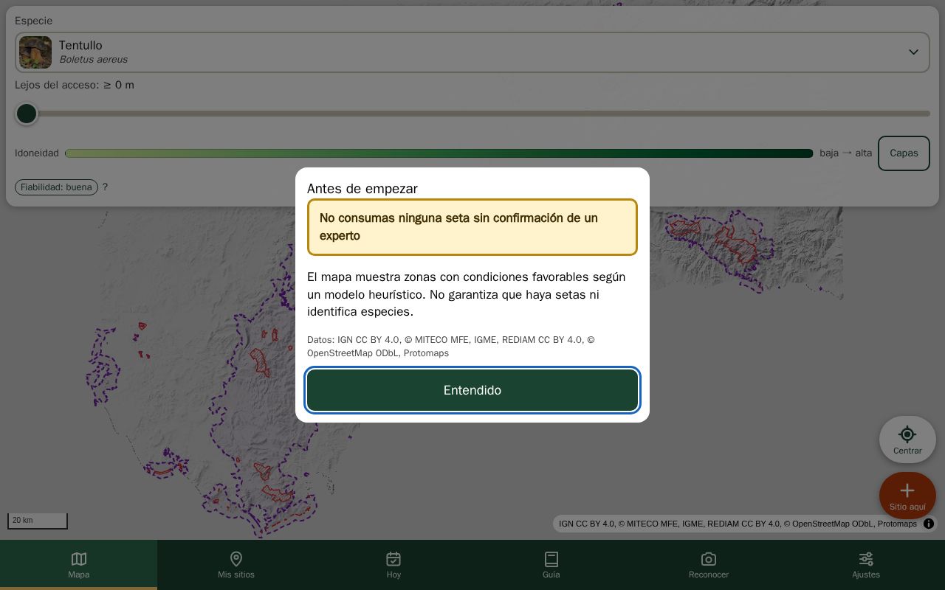
Task: Click the map attribution credits text
Action: [x=738, y=524]
